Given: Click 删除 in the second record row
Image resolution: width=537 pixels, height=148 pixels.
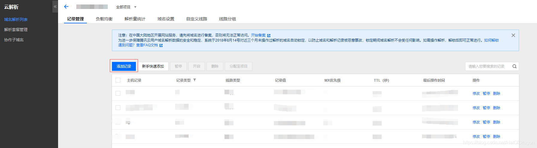Looking at the screenshot, I should pyautogui.click(x=497, y=108).
